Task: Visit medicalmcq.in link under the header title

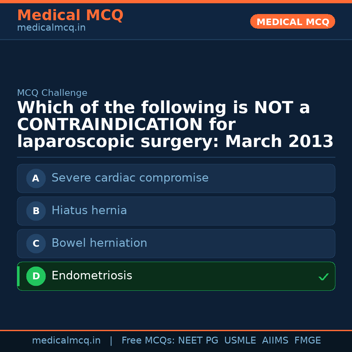Action: click(x=51, y=28)
